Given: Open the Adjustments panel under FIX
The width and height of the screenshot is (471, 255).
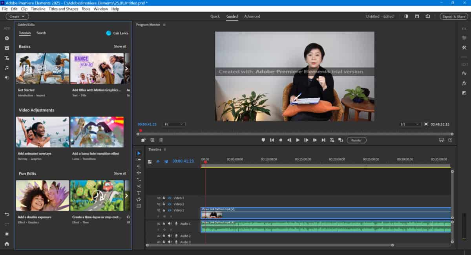Looking at the screenshot, I should point(464,38).
